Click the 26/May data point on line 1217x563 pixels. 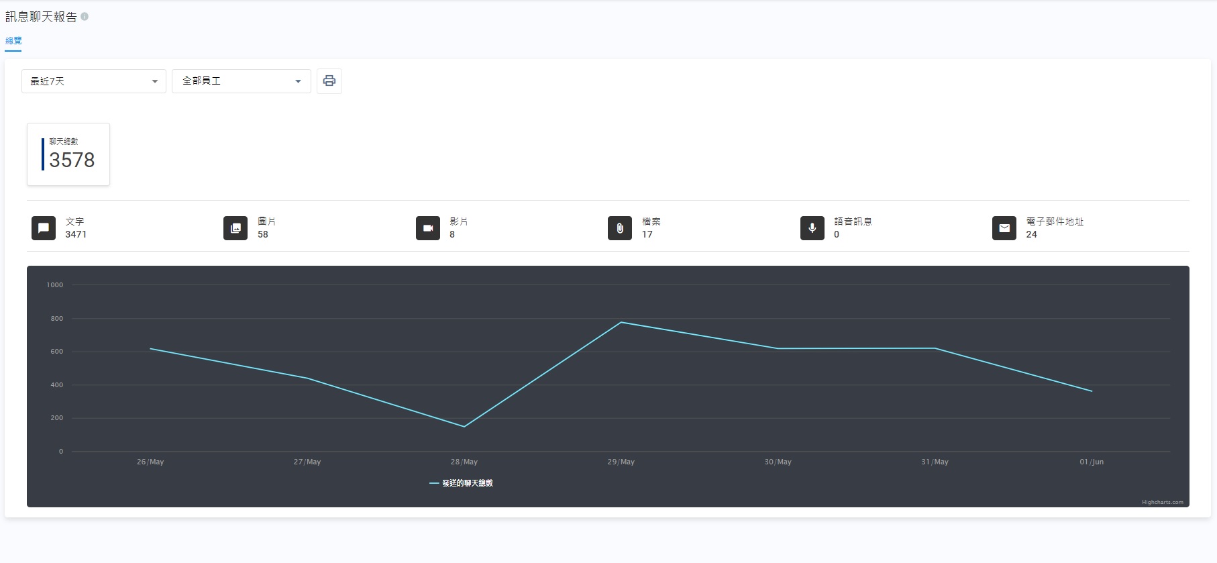tap(150, 349)
